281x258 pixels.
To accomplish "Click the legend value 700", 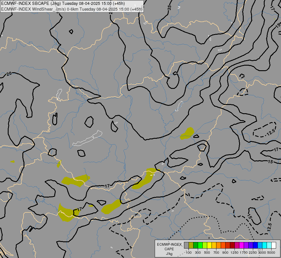I will coord(216,253).
